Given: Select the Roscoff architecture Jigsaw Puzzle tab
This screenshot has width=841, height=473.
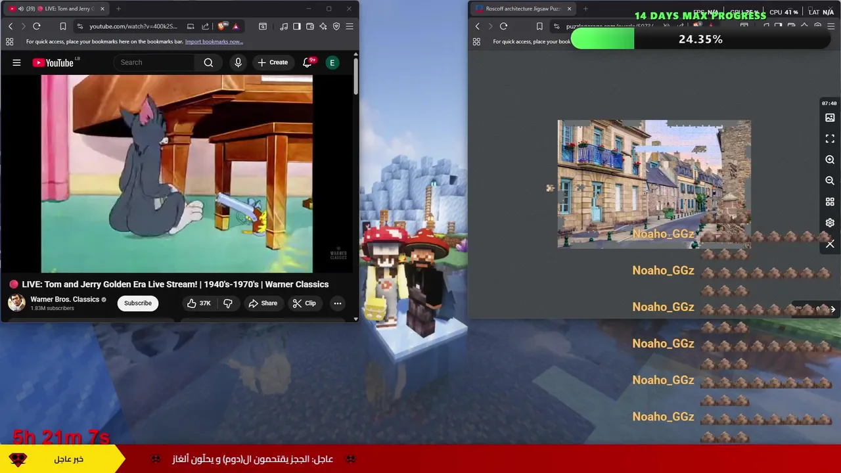Looking at the screenshot, I should (x=522, y=9).
